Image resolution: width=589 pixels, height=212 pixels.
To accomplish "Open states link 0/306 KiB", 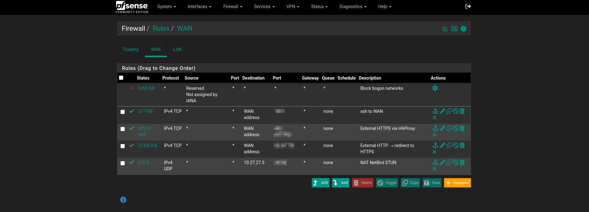I will coord(148,145).
